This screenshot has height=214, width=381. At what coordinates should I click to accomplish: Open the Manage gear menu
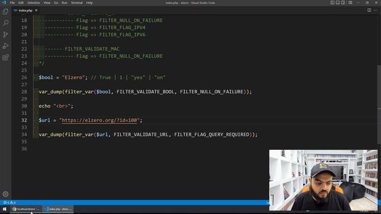point(5,194)
